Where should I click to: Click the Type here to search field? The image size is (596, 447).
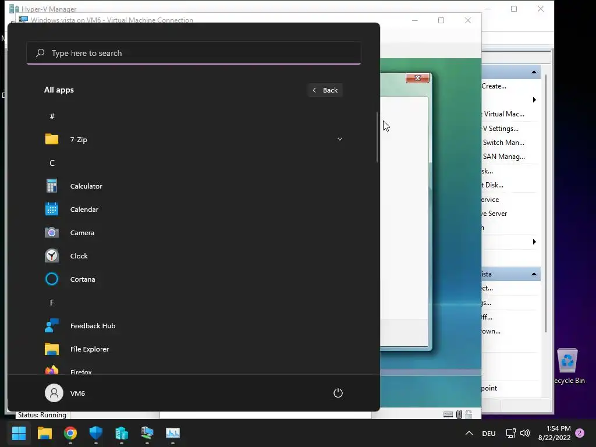tap(194, 53)
